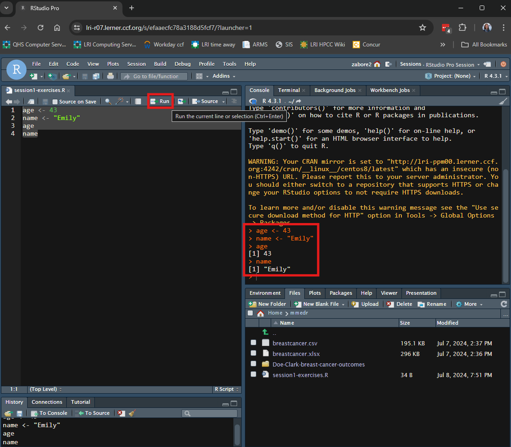Expand the Source button dropdown arrow
The image size is (511, 447).
[224, 102]
